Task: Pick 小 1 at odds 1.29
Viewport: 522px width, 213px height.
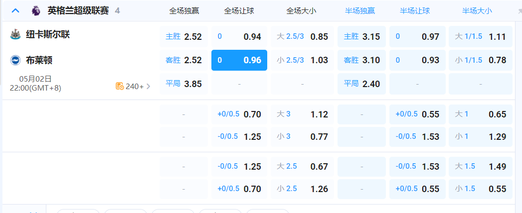Action: (481, 136)
